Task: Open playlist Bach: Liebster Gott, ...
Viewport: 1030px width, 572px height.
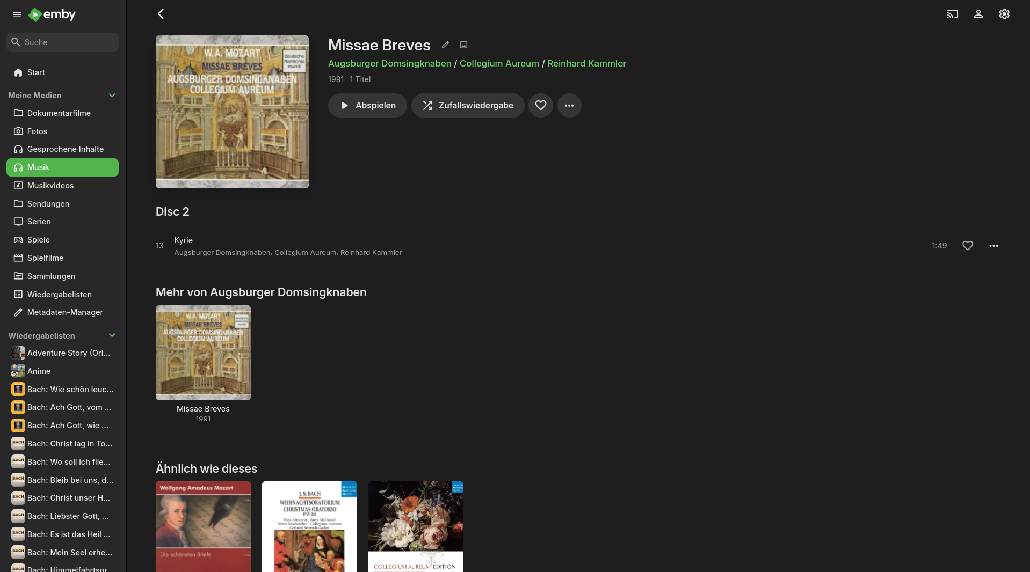Action: [x=62, y=516]
